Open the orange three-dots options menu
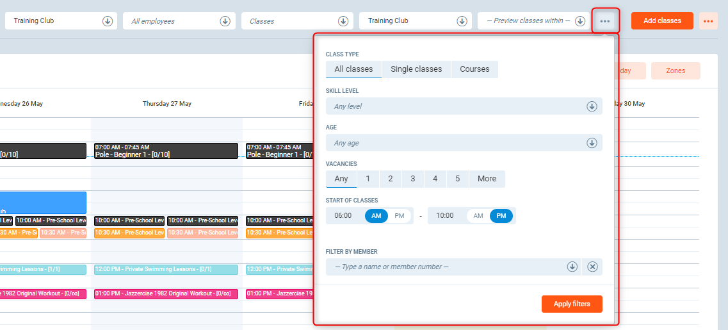Image resolution: width=728 pixels, height=330 pixels. click(x=708, y=21)
